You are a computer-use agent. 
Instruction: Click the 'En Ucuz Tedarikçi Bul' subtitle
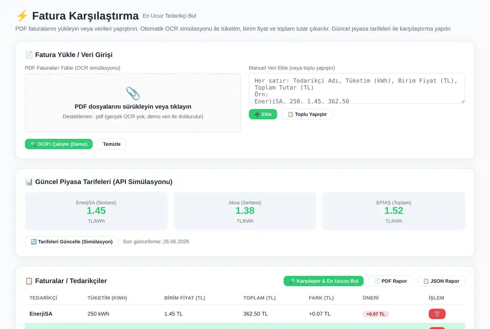[169, 16]
